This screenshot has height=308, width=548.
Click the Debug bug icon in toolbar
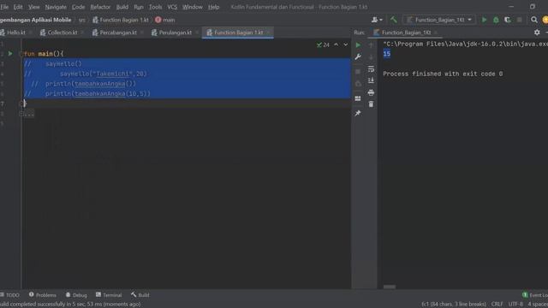[x=496, y=20]
